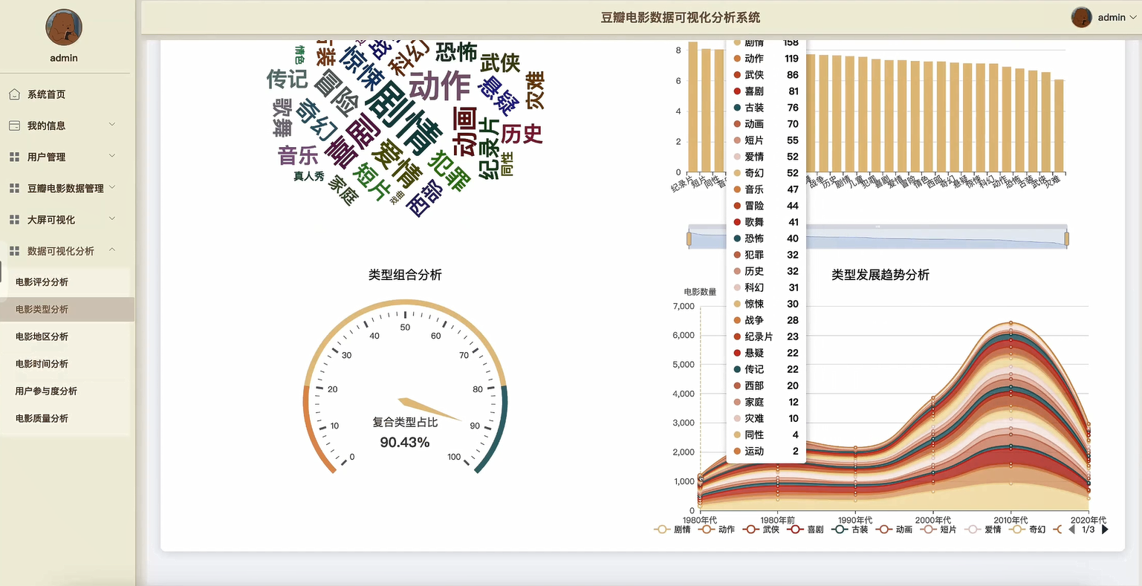Click left handle of bar chart zoom slider
The image size is (1142, 586).
point(689,238)
